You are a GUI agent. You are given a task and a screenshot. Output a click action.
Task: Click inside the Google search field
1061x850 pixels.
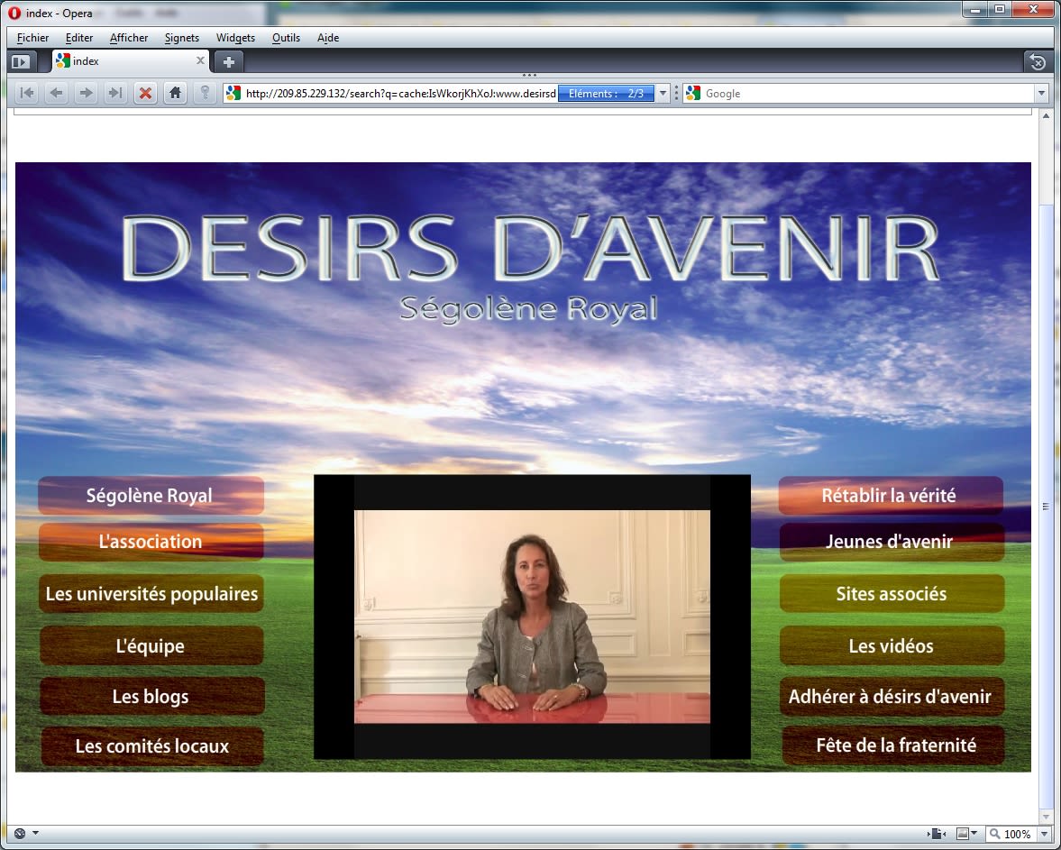pyautogui.click(x=865, y=93)
